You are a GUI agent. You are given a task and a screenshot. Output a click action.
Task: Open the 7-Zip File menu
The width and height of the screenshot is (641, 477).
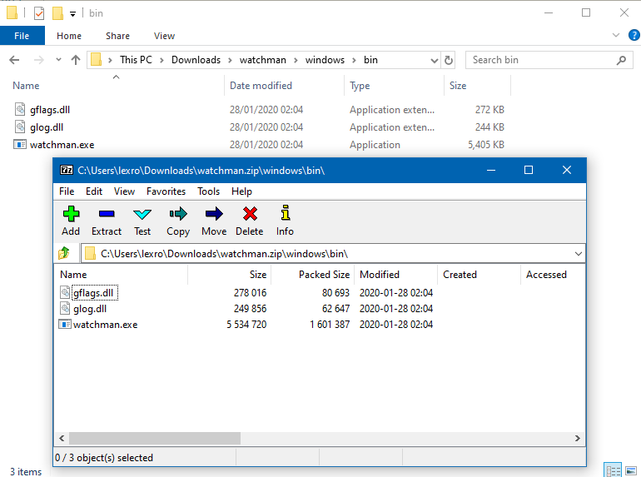click(x=67, y=191)
